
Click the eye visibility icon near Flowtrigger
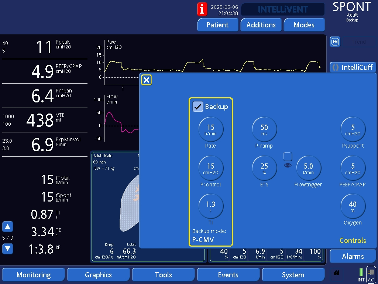[x=288, y=166]
